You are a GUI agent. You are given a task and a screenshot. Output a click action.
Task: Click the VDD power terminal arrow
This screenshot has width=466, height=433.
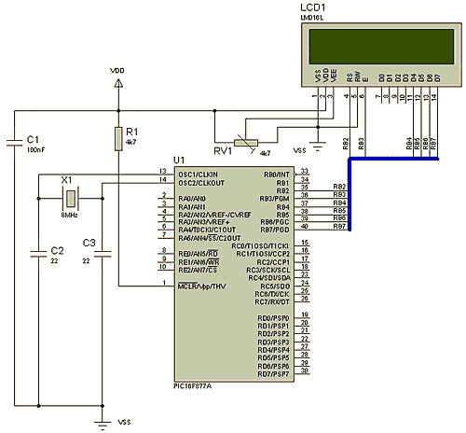tap(118, 83)
